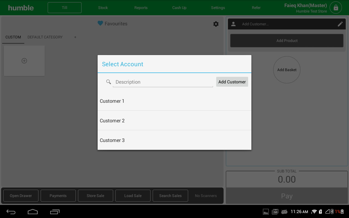Click the Add Customer... field in sale panel
The image size is (349, 218).
tap(286, 24)
